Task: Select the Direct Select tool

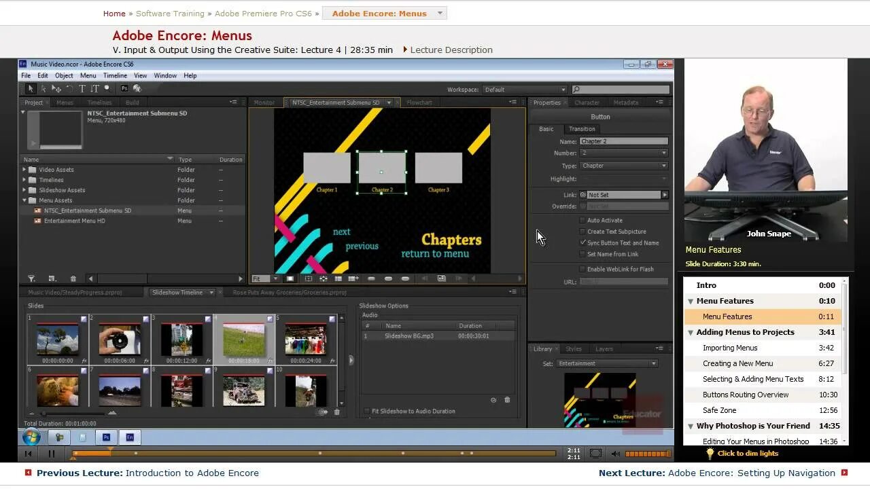Action: 43,88
